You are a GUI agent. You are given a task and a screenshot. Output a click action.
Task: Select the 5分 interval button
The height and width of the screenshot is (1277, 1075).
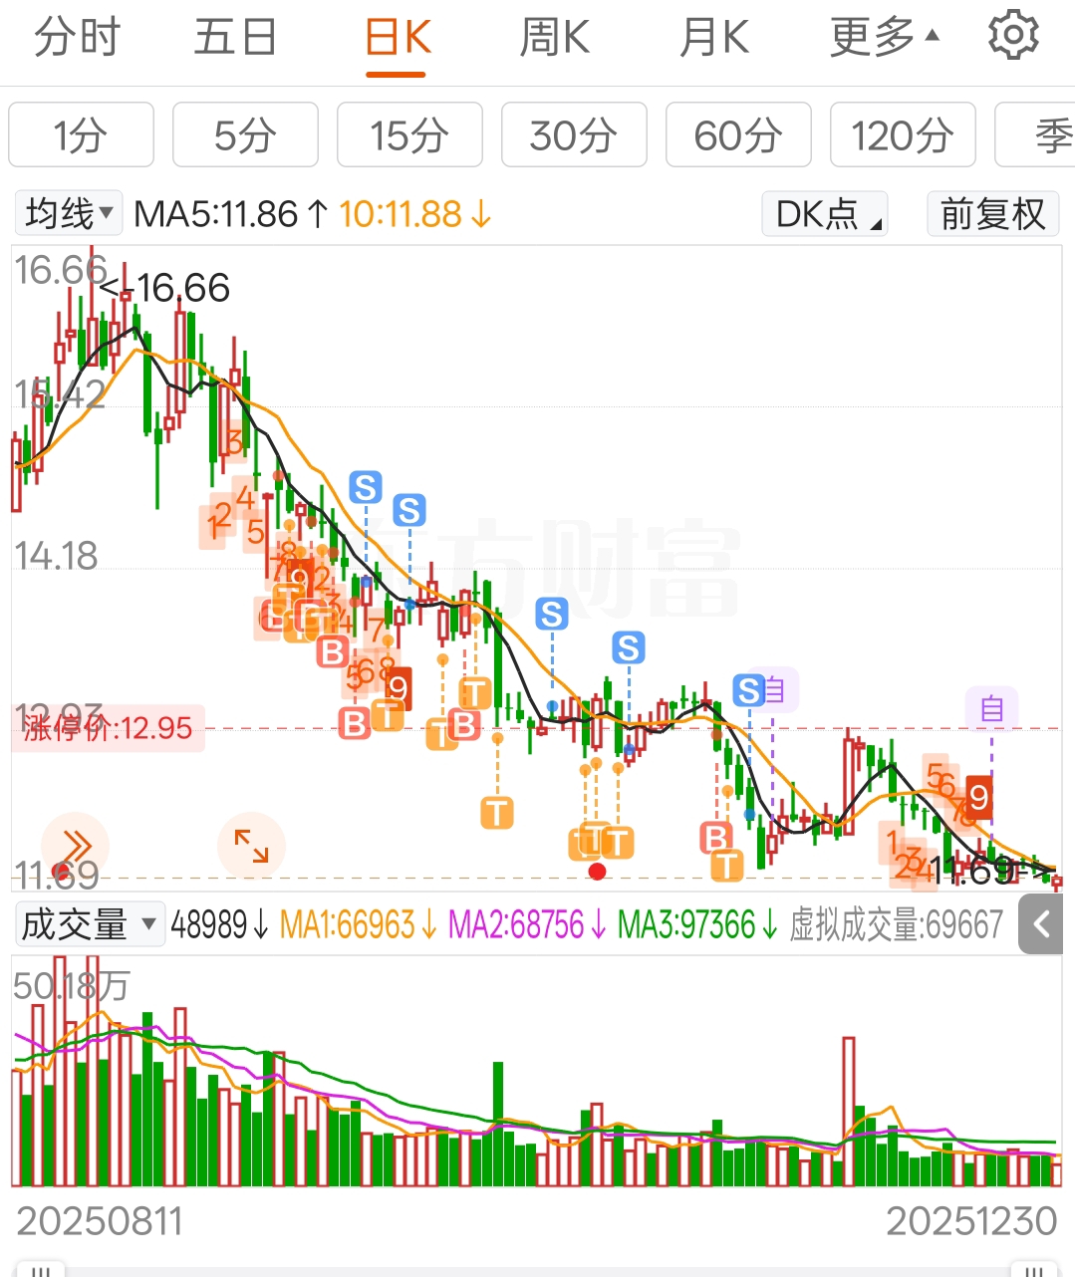click(x=245, y=134)
